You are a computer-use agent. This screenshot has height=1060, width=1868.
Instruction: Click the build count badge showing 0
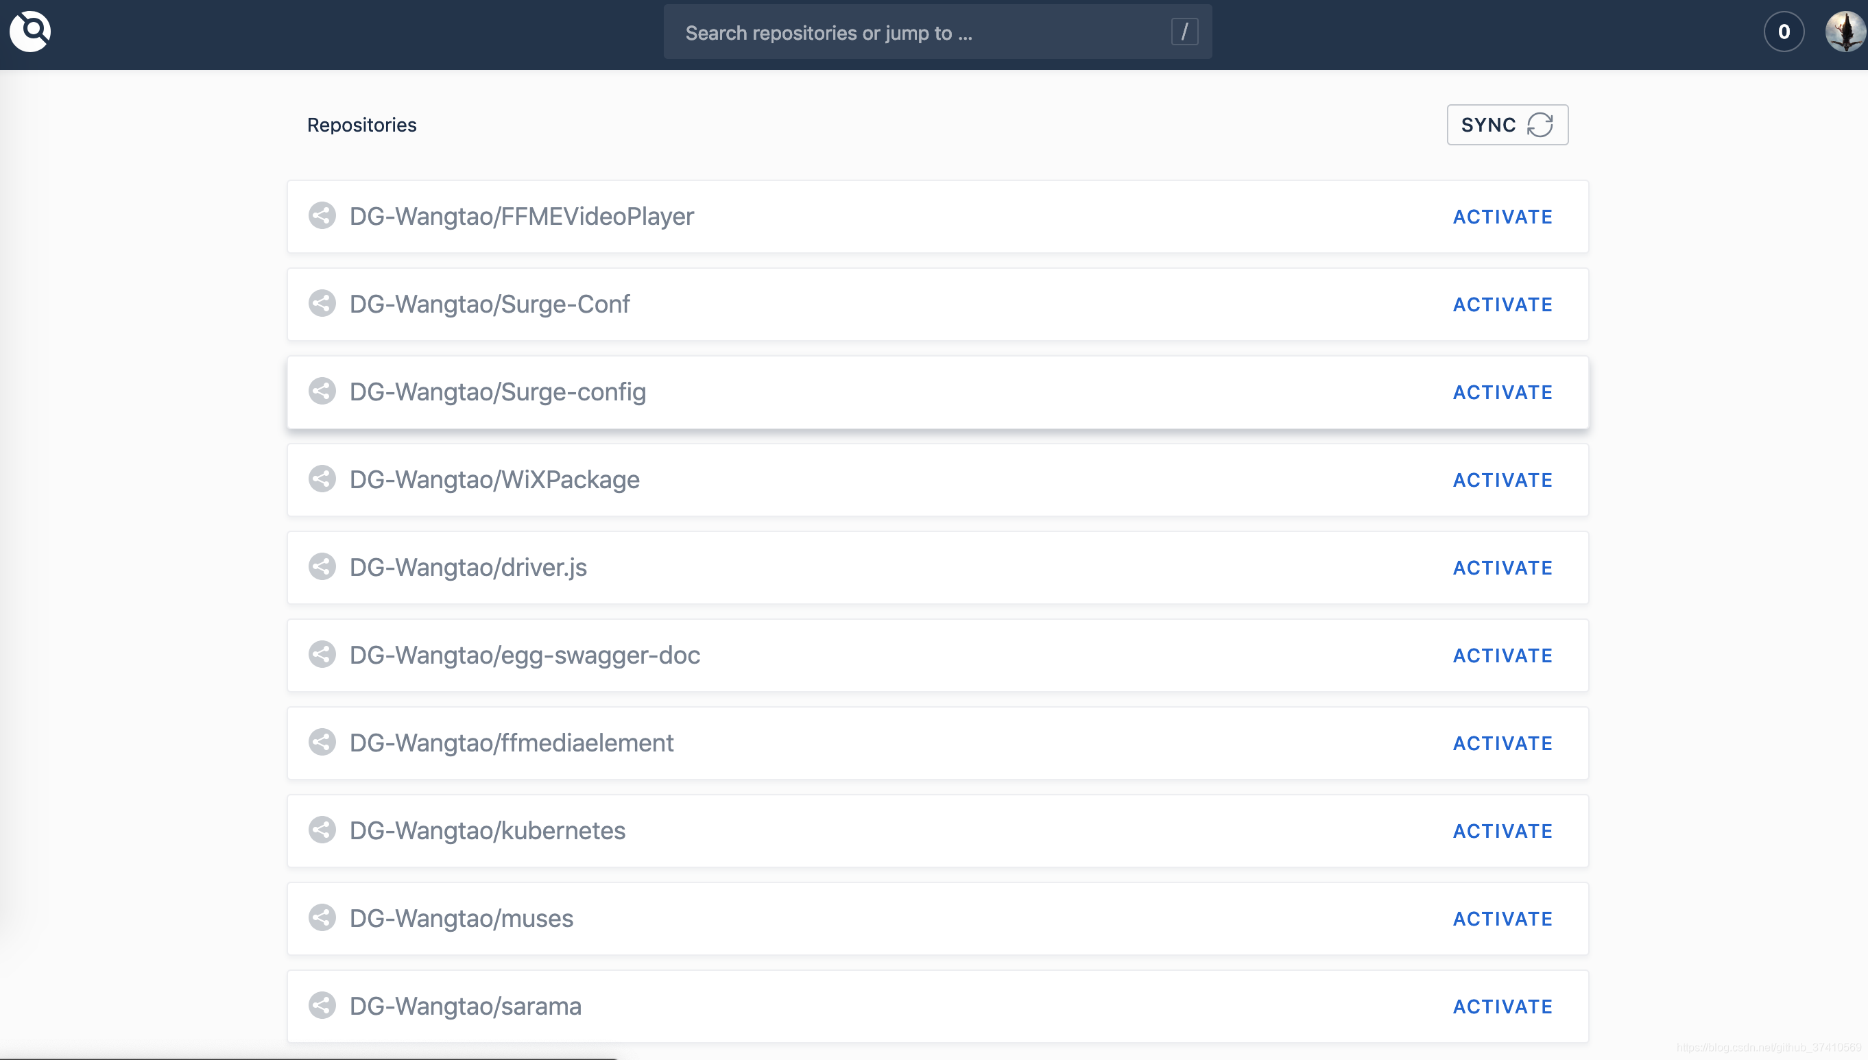click(1784, 32)
